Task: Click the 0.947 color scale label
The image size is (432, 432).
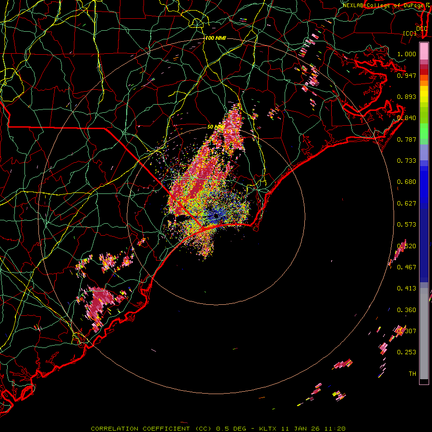Action: tap(407, 75)
